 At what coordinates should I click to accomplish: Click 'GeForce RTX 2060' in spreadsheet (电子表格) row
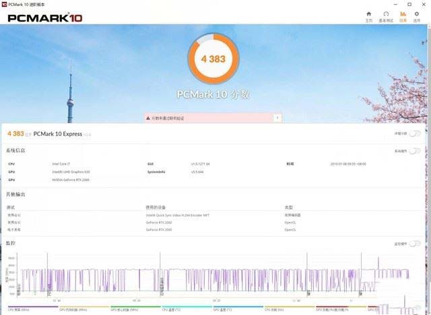pyautogui.click(x=159, y=230)
